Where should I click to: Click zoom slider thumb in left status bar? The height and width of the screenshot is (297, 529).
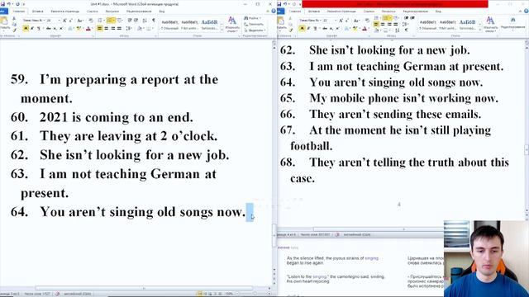click(255, 294)
